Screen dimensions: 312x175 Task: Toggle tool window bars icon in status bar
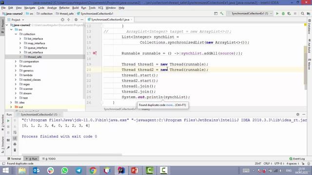(x=3, y=163)
